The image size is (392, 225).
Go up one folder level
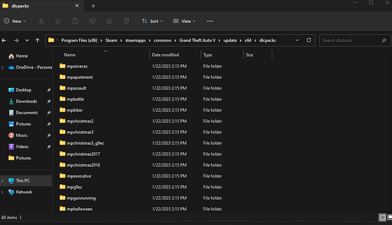pyautogui.click(x=37, y=40)
